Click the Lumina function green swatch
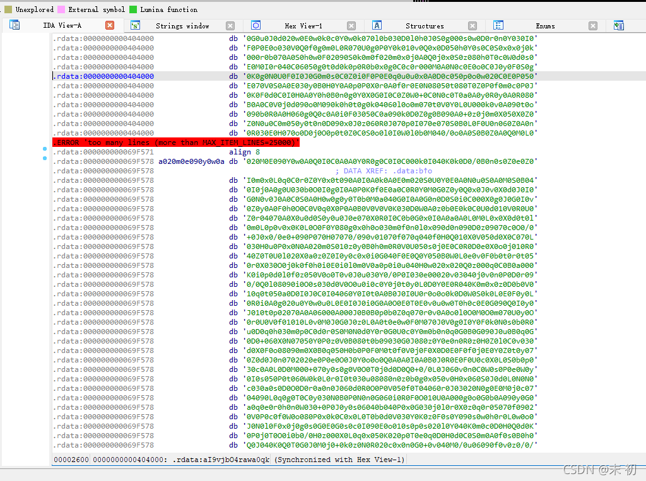Screen dimensions: 646x481 [132, 9]
